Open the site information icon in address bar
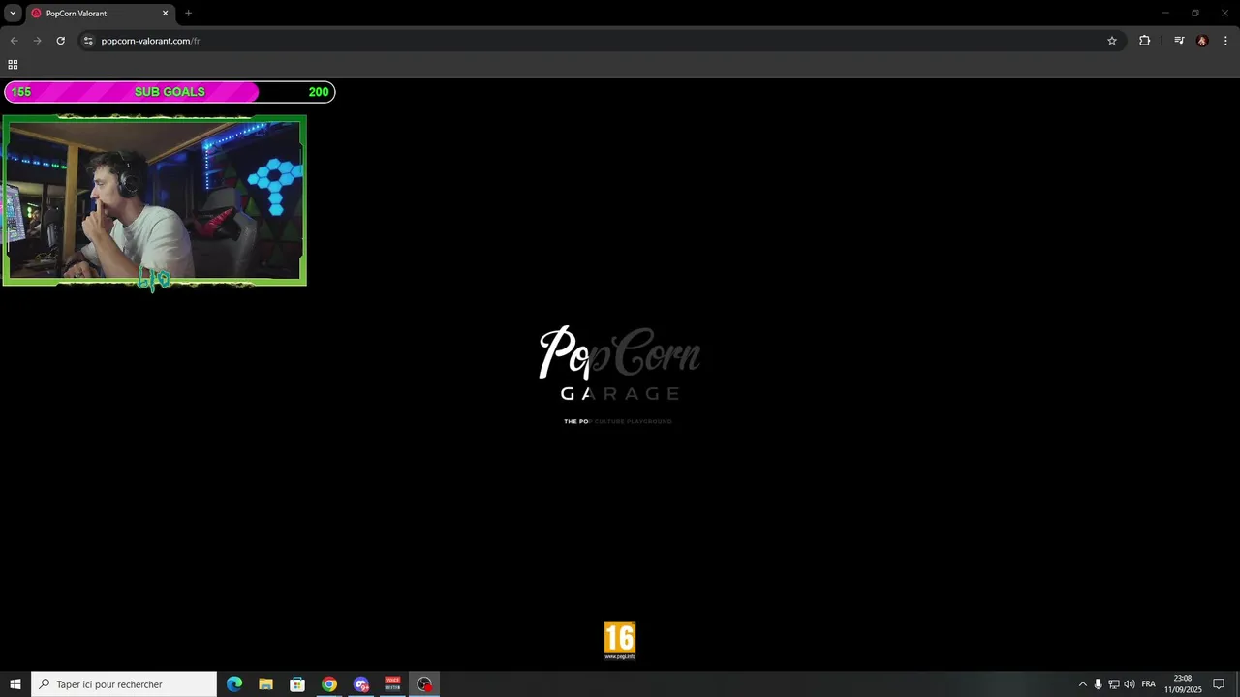Image resolution: width=1240 pixels, height=697 pixels. pyautogui.click(x=88, y=41)
